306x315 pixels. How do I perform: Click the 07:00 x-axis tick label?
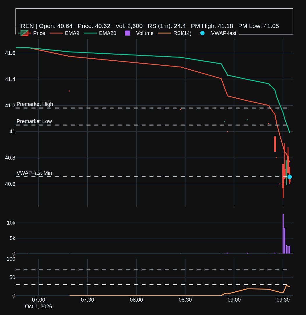(x=38, y=300)
